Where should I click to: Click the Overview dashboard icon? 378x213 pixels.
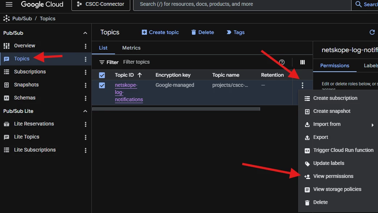pos(7,46)
